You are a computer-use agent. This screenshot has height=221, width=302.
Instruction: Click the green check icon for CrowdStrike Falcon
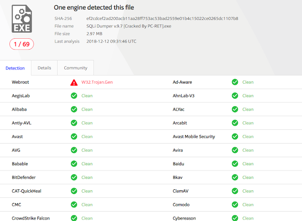click(x=74, y=218)
